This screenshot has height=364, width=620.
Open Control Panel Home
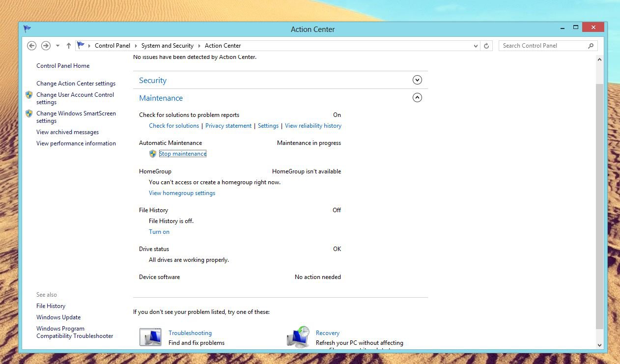tap(63, 66)
